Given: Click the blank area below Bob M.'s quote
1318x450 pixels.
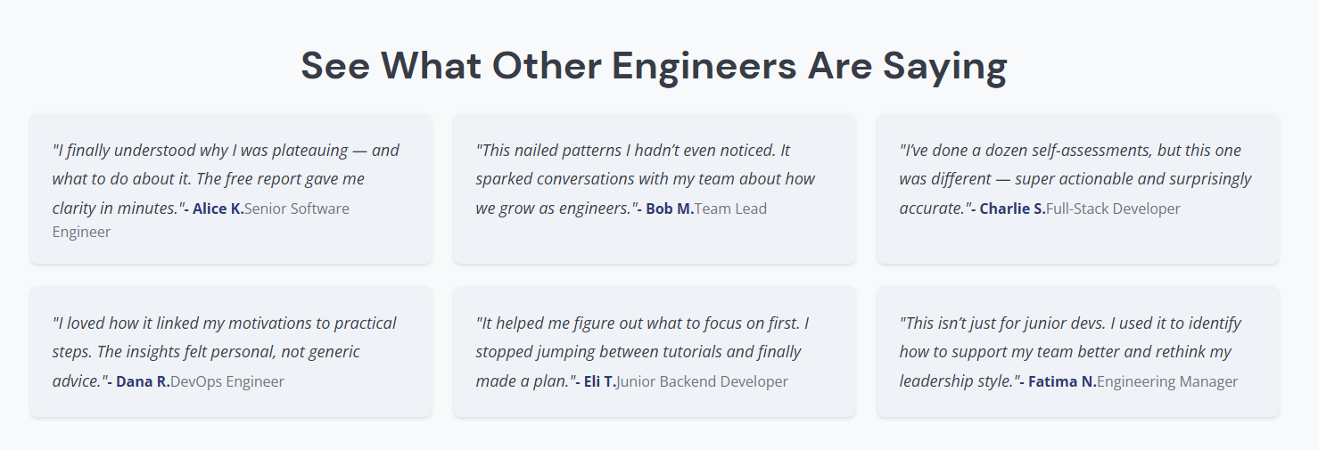Looking at the screenshot, I should tap(654, 242).
